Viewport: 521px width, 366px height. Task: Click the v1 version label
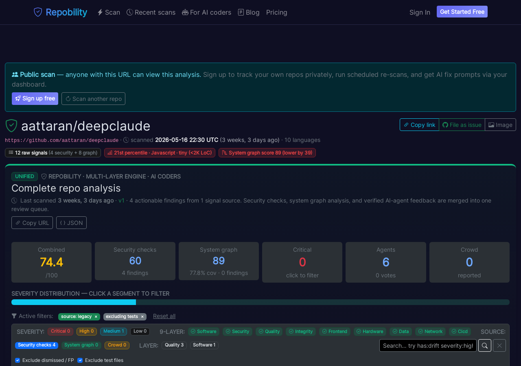click(x=121, y=200)
